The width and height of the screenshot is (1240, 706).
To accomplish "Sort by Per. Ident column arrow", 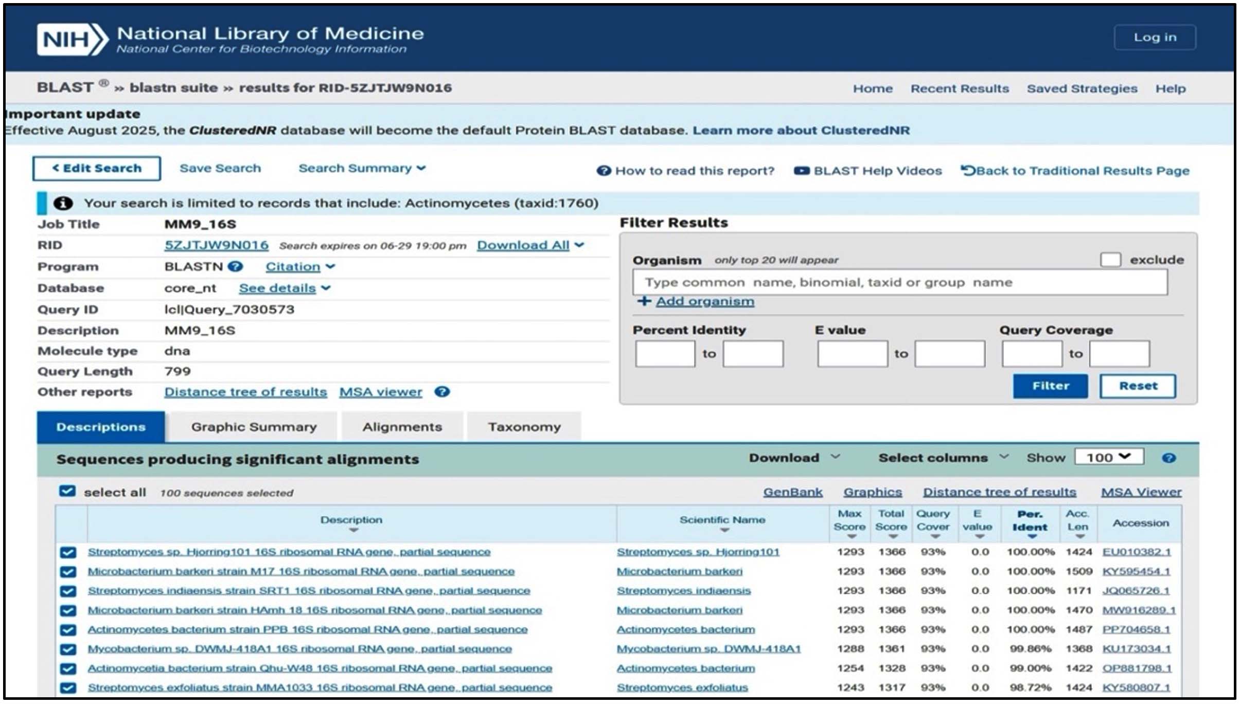I will click(x=1032, y=537).
